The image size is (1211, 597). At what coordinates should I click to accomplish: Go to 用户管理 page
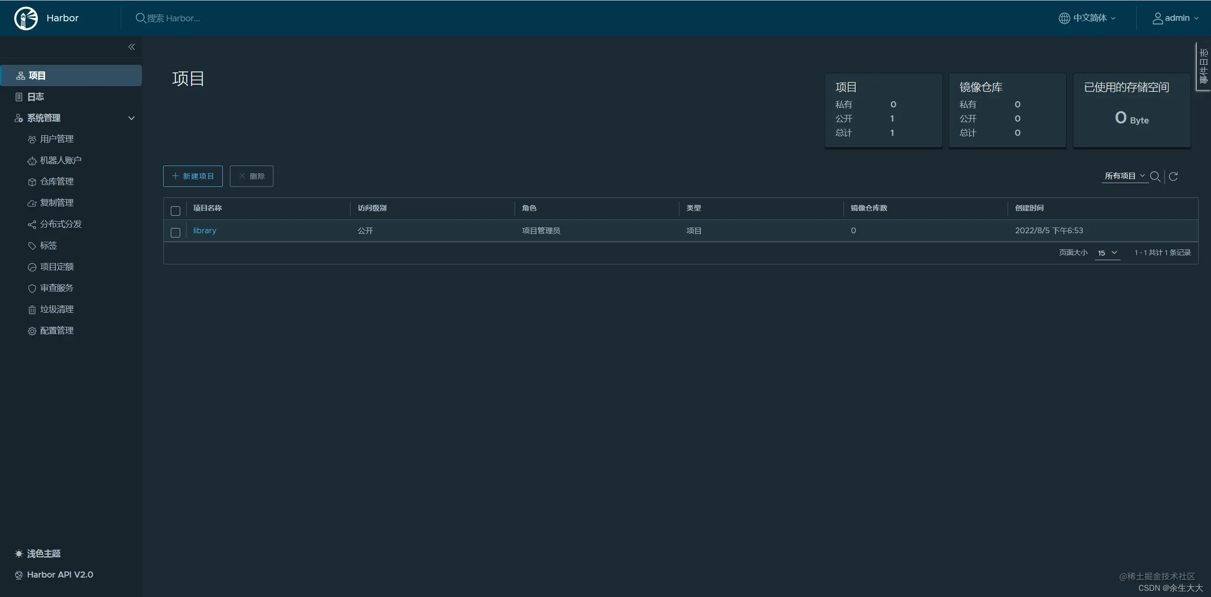pyautogui.click(x=57, y=139)
